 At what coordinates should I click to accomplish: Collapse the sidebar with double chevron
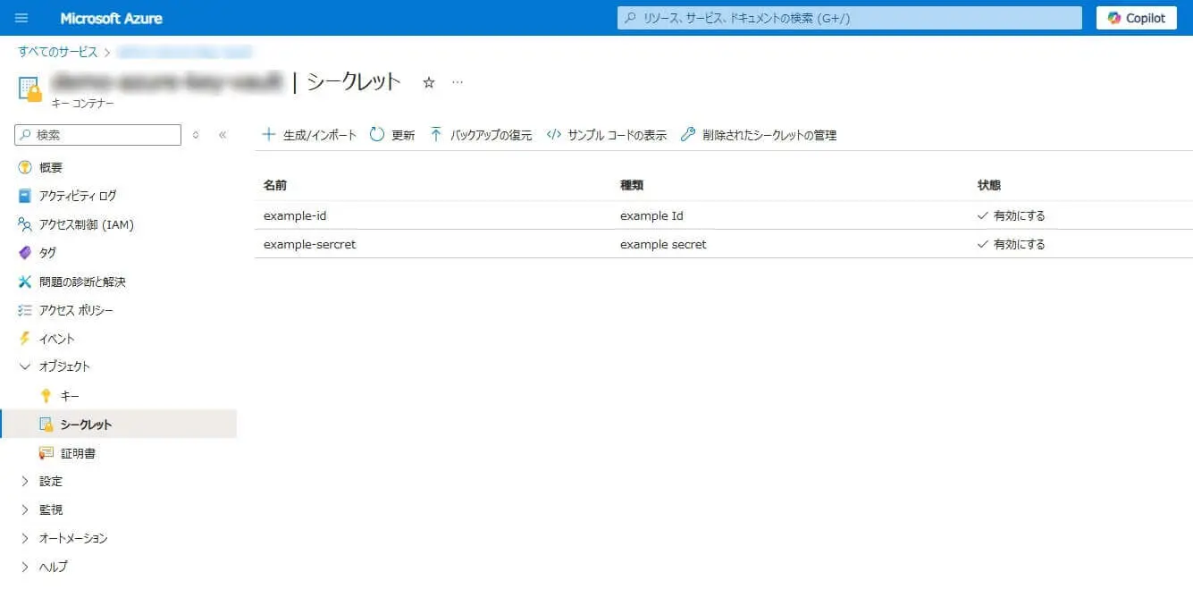click(223, 135)
